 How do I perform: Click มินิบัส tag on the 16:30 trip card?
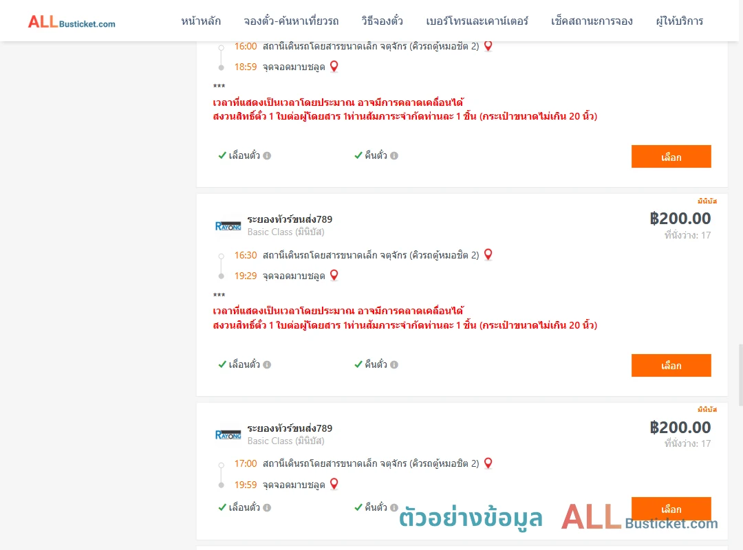coord(707,201)
